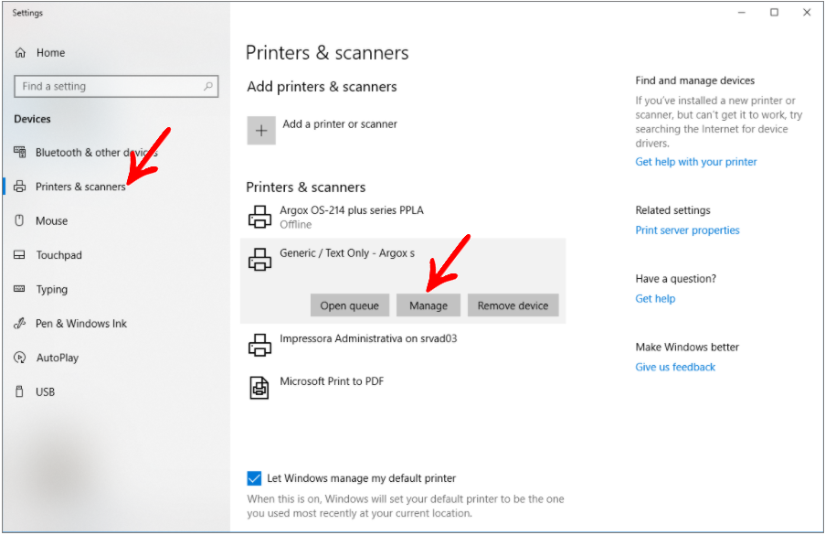The image size is (825, 535).
Task: Click the Printers & scanners sidebar icon
Action: pyautogui.click(x=19, y=187)
